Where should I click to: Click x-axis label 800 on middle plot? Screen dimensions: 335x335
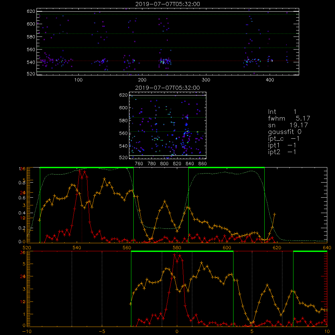click(164, 164)
